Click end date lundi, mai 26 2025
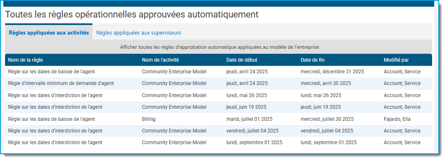The width and height of the screenshot is (445, 160). coord(321,95)
